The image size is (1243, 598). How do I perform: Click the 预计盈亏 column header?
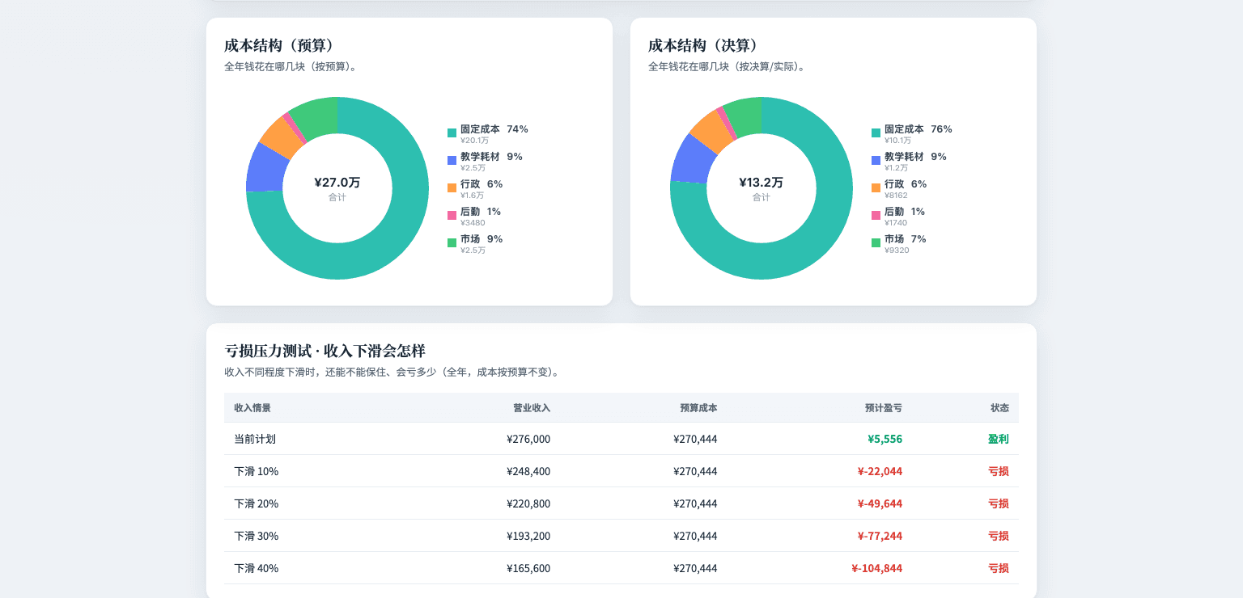click(x=884, y=408)
